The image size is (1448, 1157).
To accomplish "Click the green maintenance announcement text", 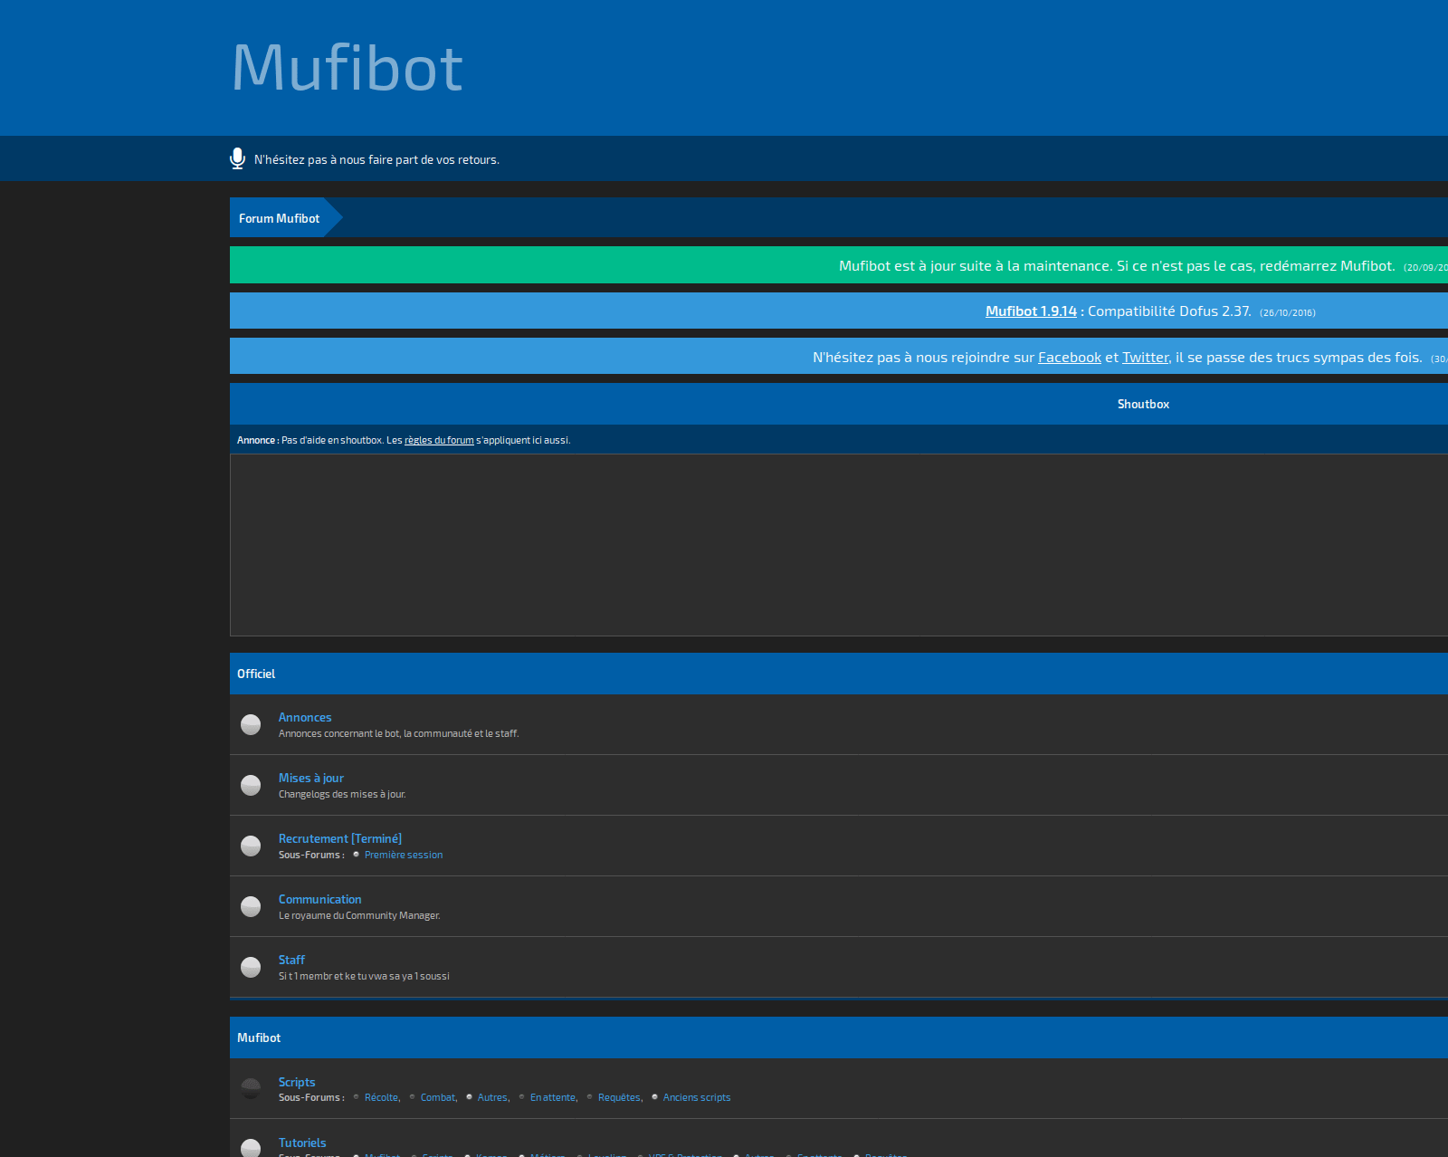I will pos(1117,266).
